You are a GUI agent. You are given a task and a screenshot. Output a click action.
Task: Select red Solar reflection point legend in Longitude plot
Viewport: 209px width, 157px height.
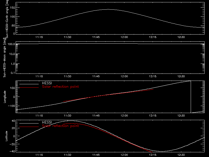pos(60,87)
